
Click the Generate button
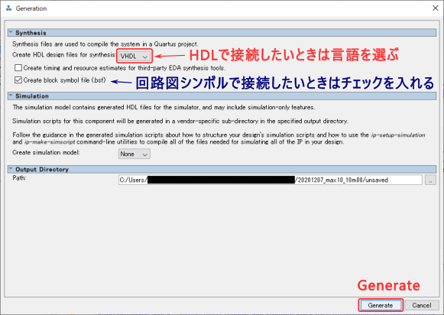[381, 305]
